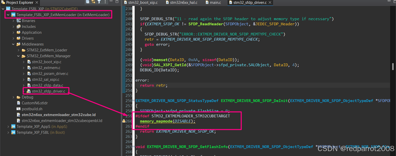
Task: Collapse Template_FSBL_XIP project chevron
Action: click(x=3, y=9)
